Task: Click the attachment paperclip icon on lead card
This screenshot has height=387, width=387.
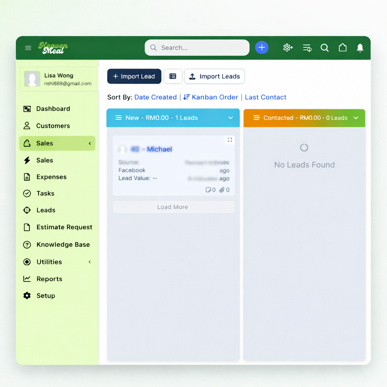Action: [222, 190]
